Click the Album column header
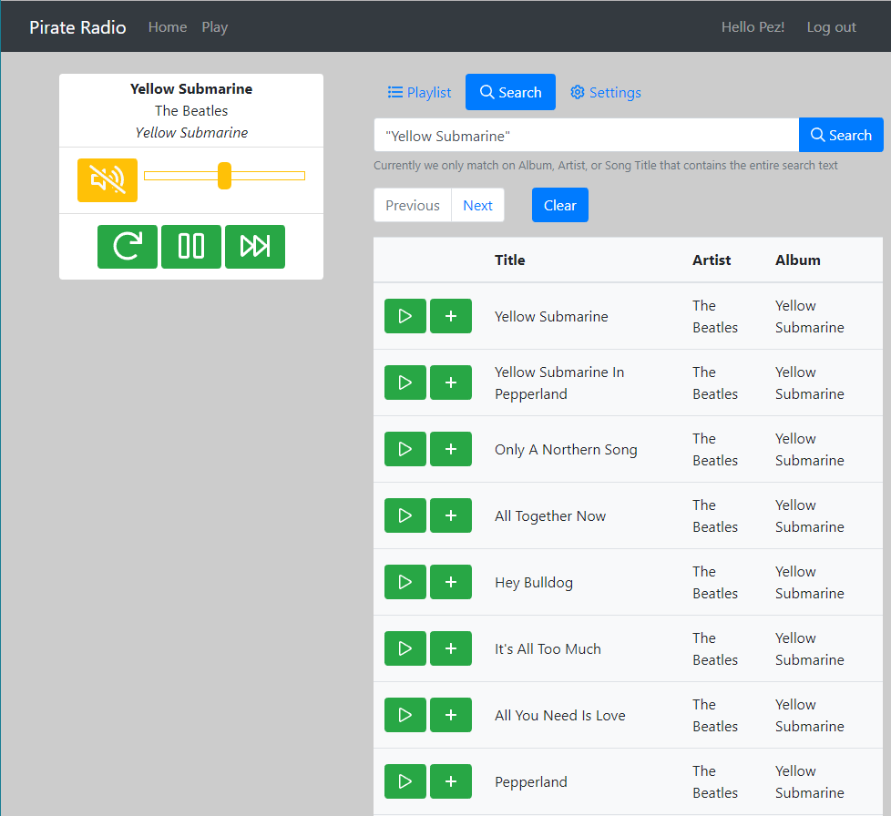 pos(798,260)
